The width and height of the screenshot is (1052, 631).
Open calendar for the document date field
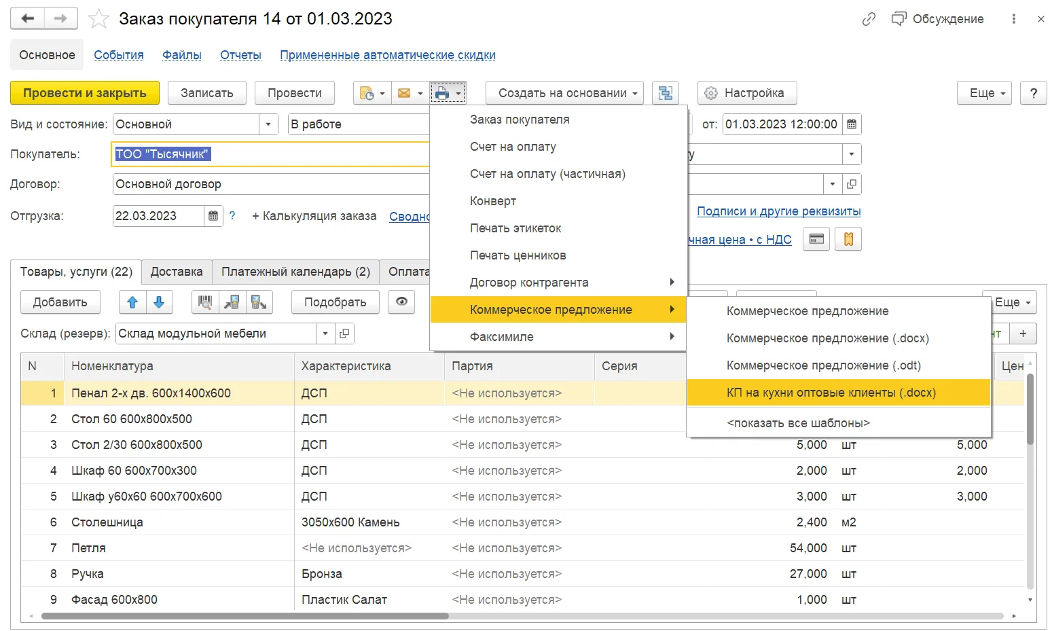click(852, 124)
